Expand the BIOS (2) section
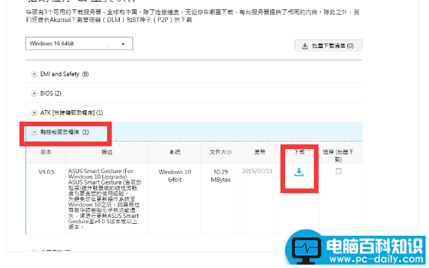 pyautogui.click(x=194, y=94)
